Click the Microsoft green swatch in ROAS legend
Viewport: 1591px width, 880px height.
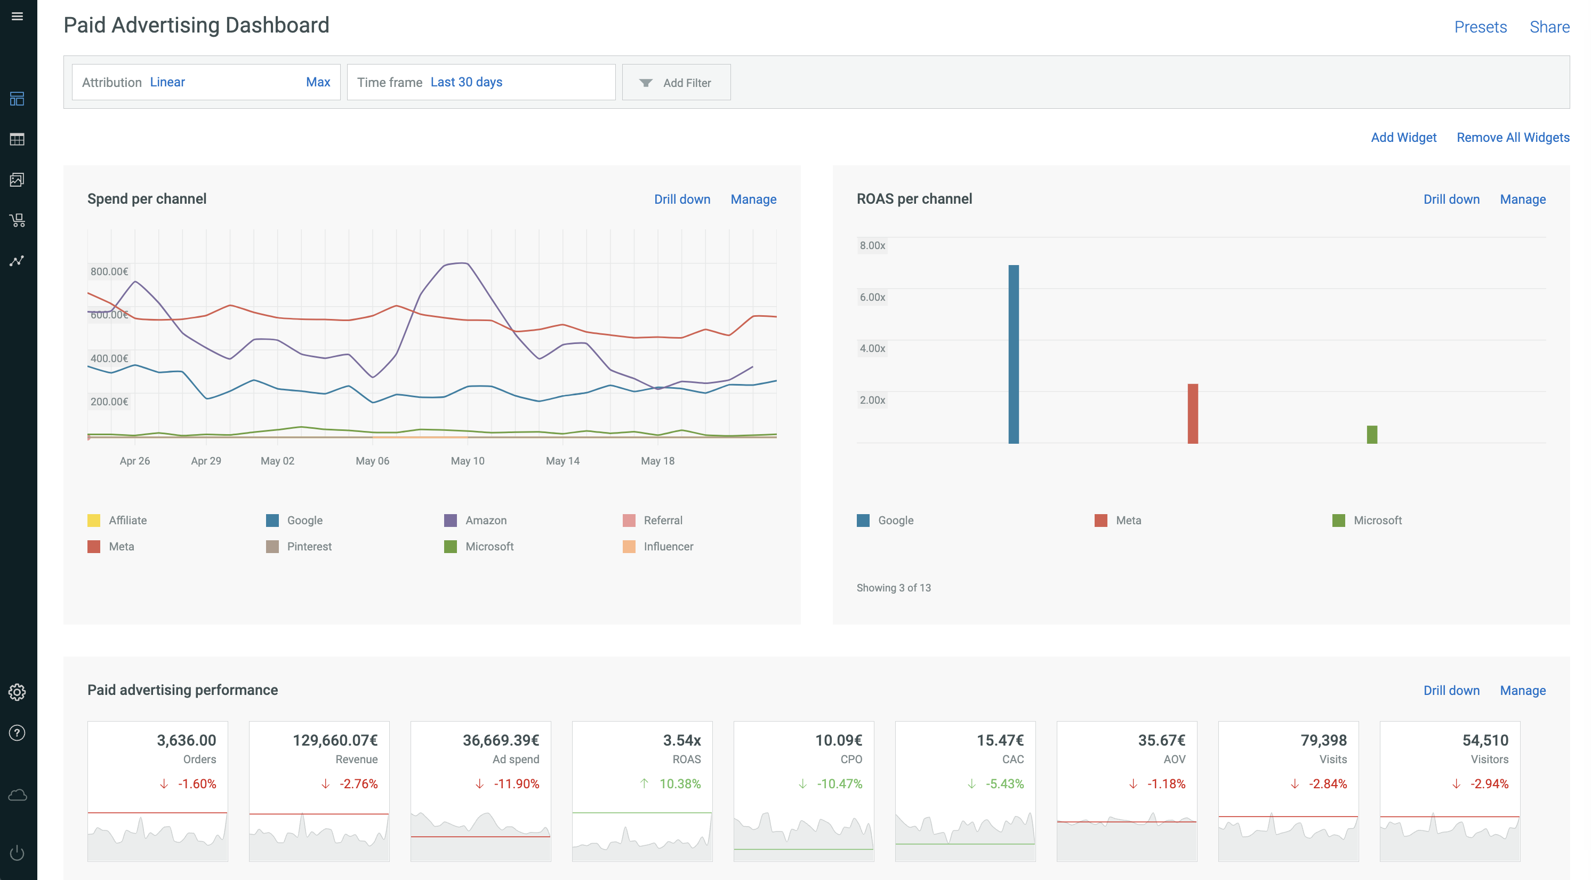point(1338,521)
